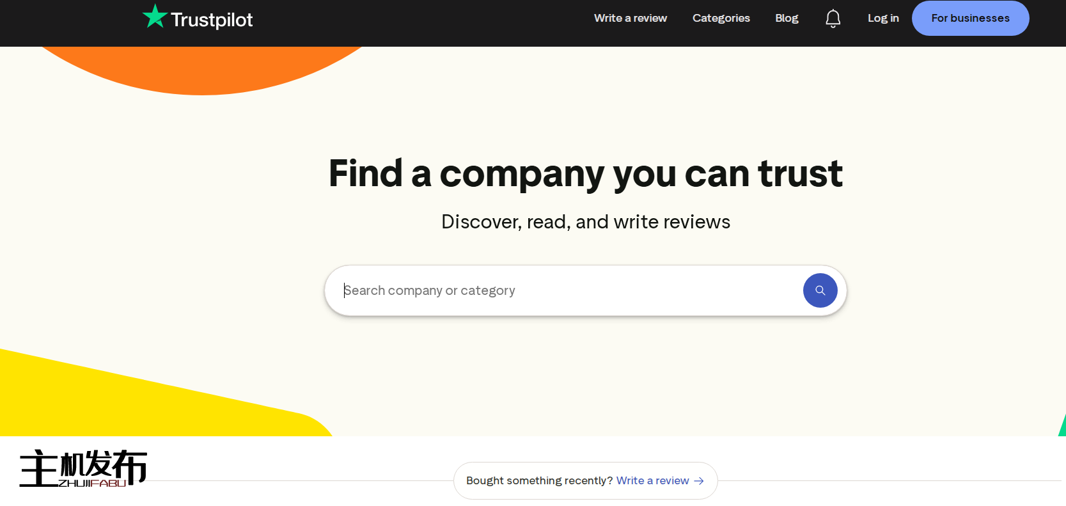
Task: Click the orange semicircle decoration
Action: pyautogui.click(x=201, y=69)
